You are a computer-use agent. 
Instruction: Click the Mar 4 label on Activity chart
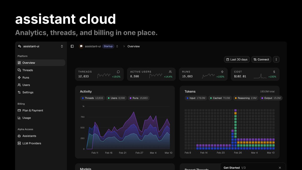click(x=153, y=153)
